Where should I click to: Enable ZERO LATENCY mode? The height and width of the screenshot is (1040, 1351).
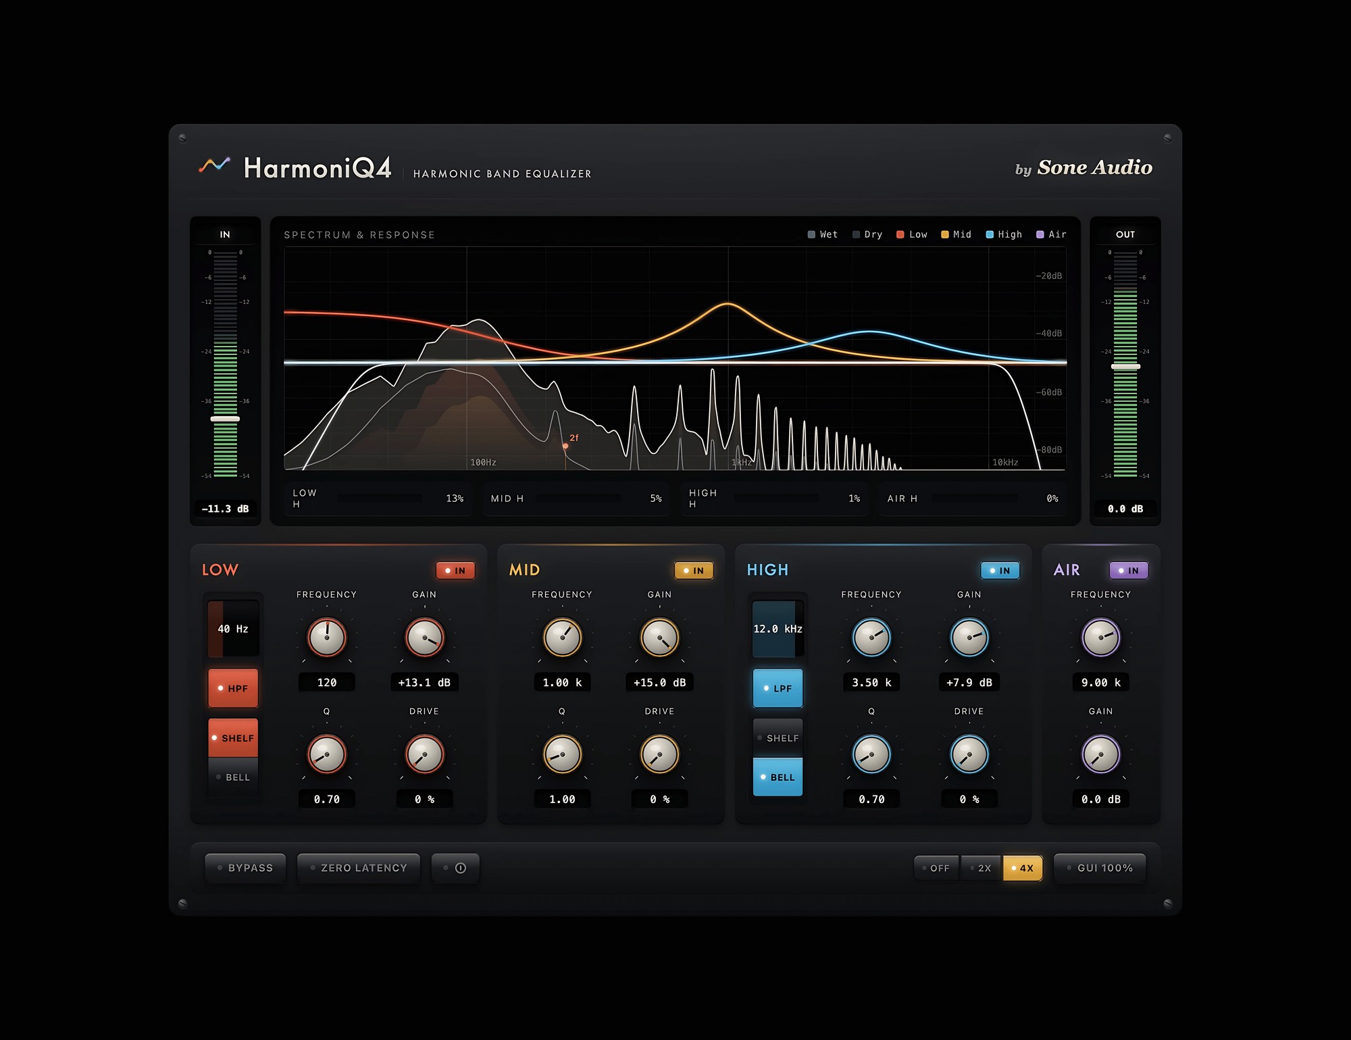359,868
